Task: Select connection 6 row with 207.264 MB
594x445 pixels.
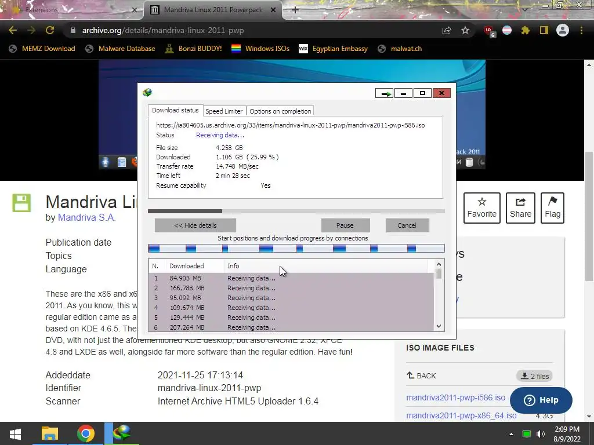Action: 291,327
